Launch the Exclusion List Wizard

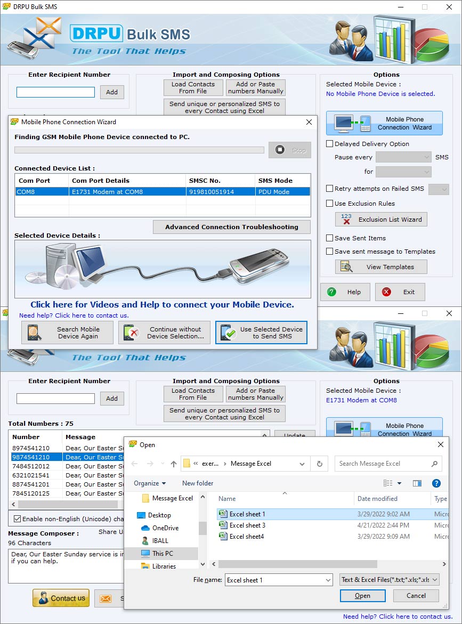[x=381, y=219]
